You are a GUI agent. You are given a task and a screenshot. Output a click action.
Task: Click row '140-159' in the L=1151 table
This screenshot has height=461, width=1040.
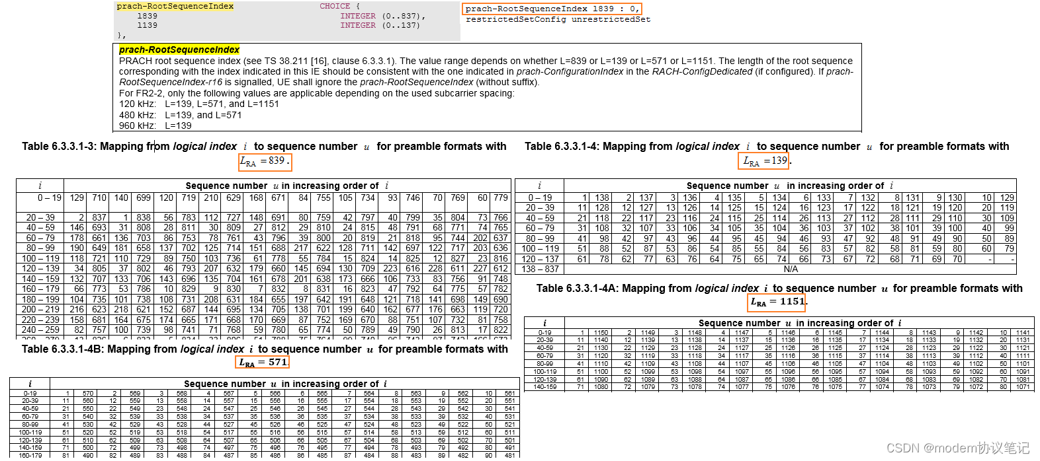778,387
